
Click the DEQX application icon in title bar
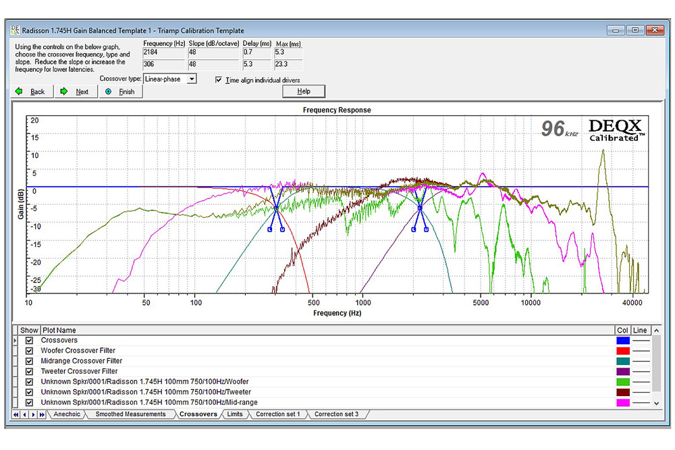15,30
